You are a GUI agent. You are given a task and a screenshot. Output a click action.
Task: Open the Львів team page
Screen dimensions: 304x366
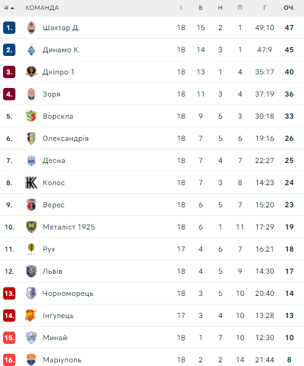tap(52, 271)
